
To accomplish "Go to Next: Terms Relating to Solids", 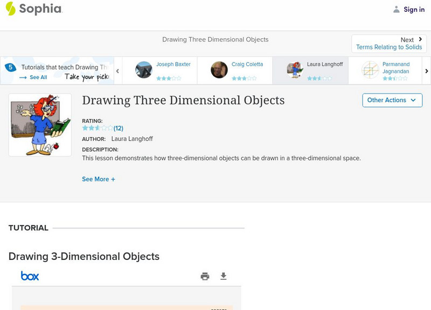I will (389, 44).
